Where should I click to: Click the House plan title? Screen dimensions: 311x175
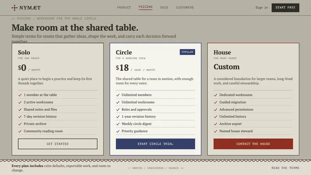coord(222,52)
